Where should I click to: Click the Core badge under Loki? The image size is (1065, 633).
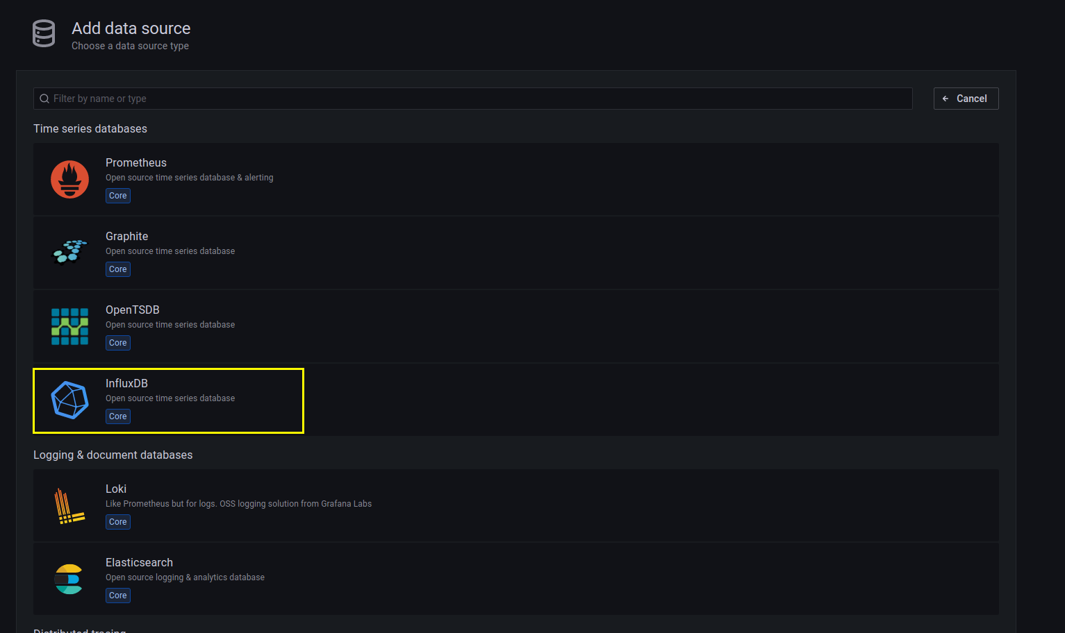tap(118, 522)
